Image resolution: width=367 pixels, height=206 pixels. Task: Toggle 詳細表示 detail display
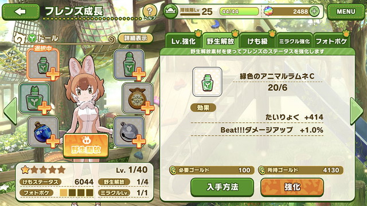coord(135,38)
